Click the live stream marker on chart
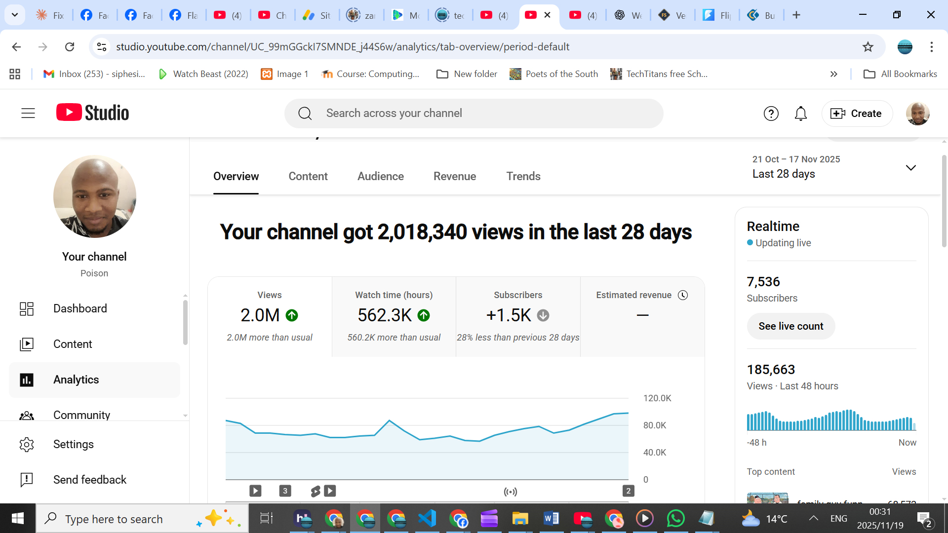948x533 pixels. [510, 492]
